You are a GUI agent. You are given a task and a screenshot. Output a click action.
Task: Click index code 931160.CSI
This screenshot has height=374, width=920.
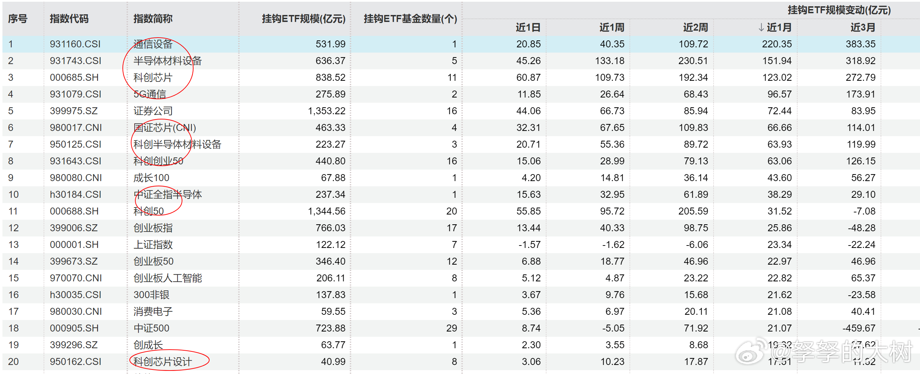75,44
